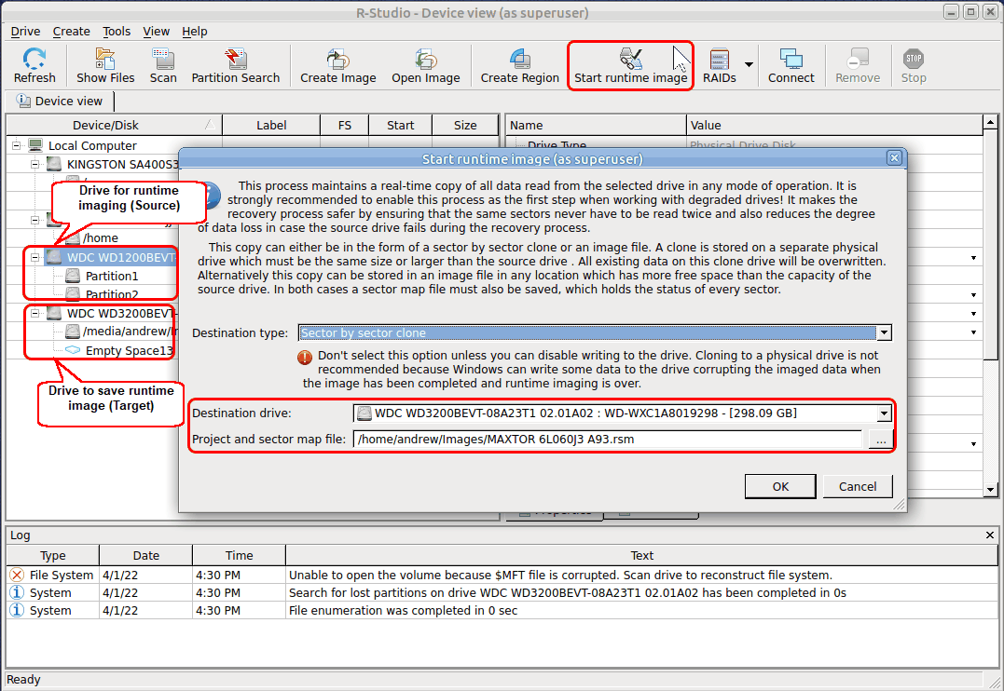
Task: Browse for sector map file path
Action: click(x=881, y=440)
